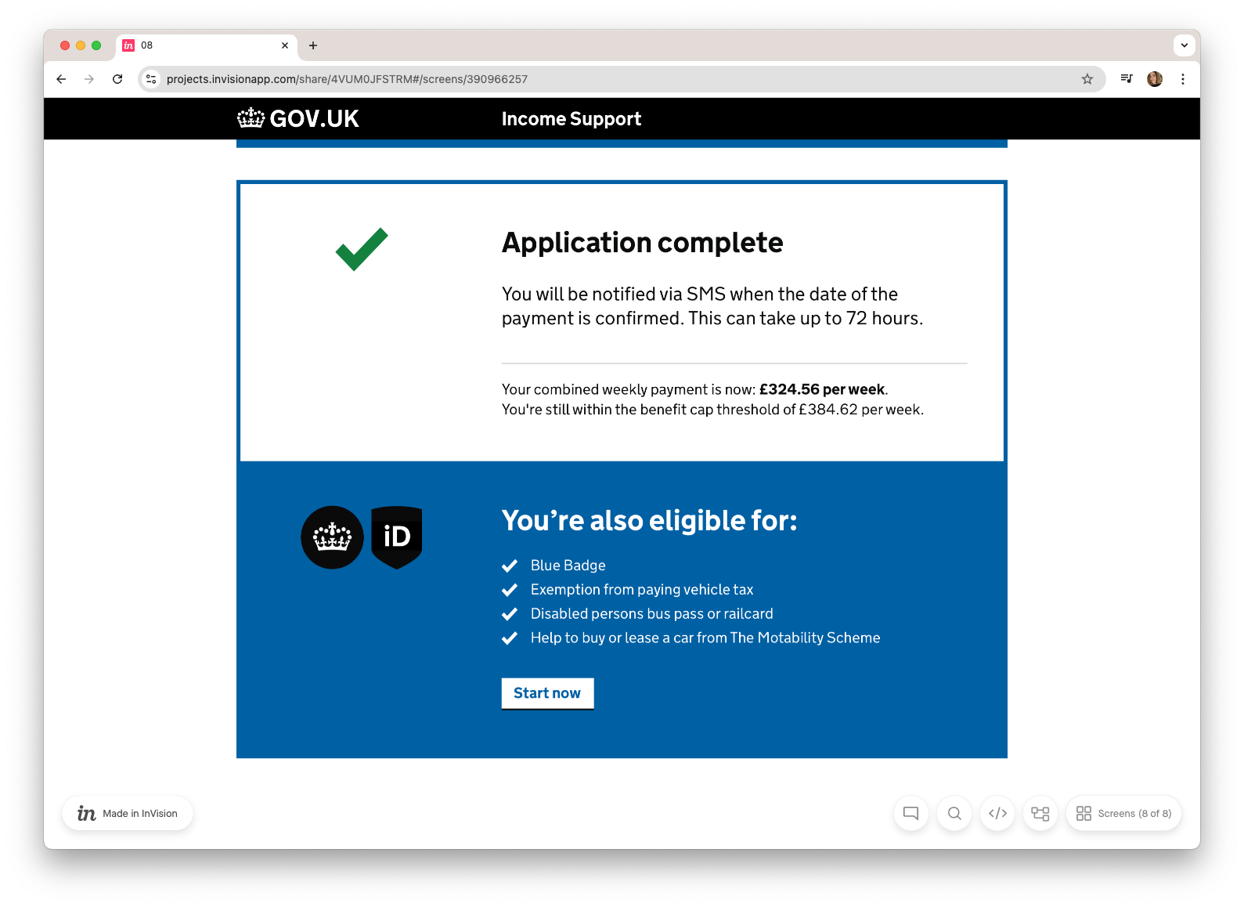Open the workflow/flow diagram icon
Viewport: 1244px width, 907px height.
[x=1040, y=813]
